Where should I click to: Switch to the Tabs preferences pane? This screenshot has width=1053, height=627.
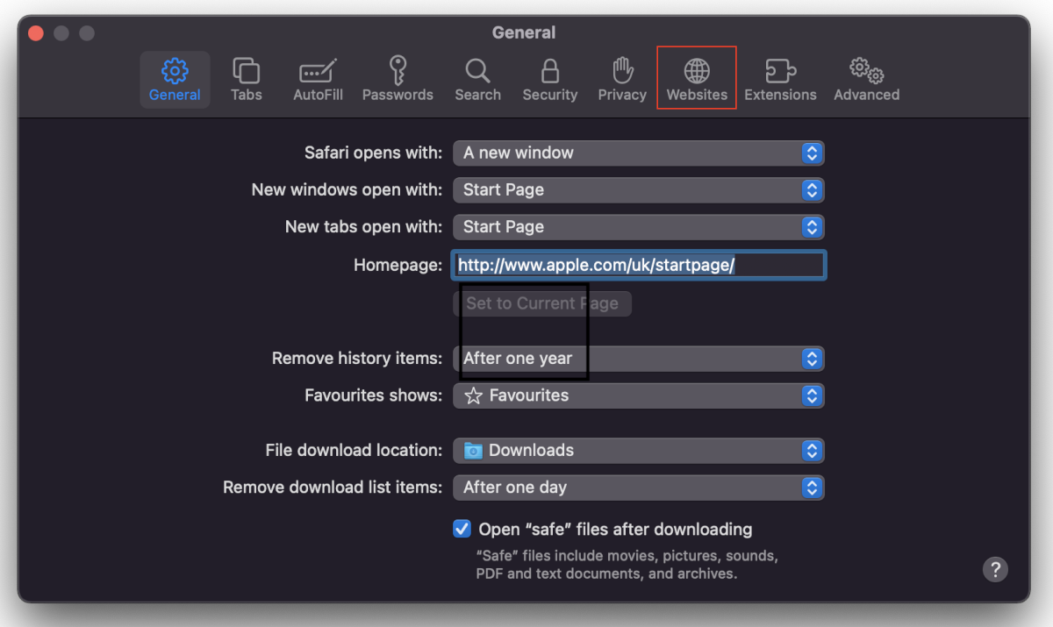point(246,79)
